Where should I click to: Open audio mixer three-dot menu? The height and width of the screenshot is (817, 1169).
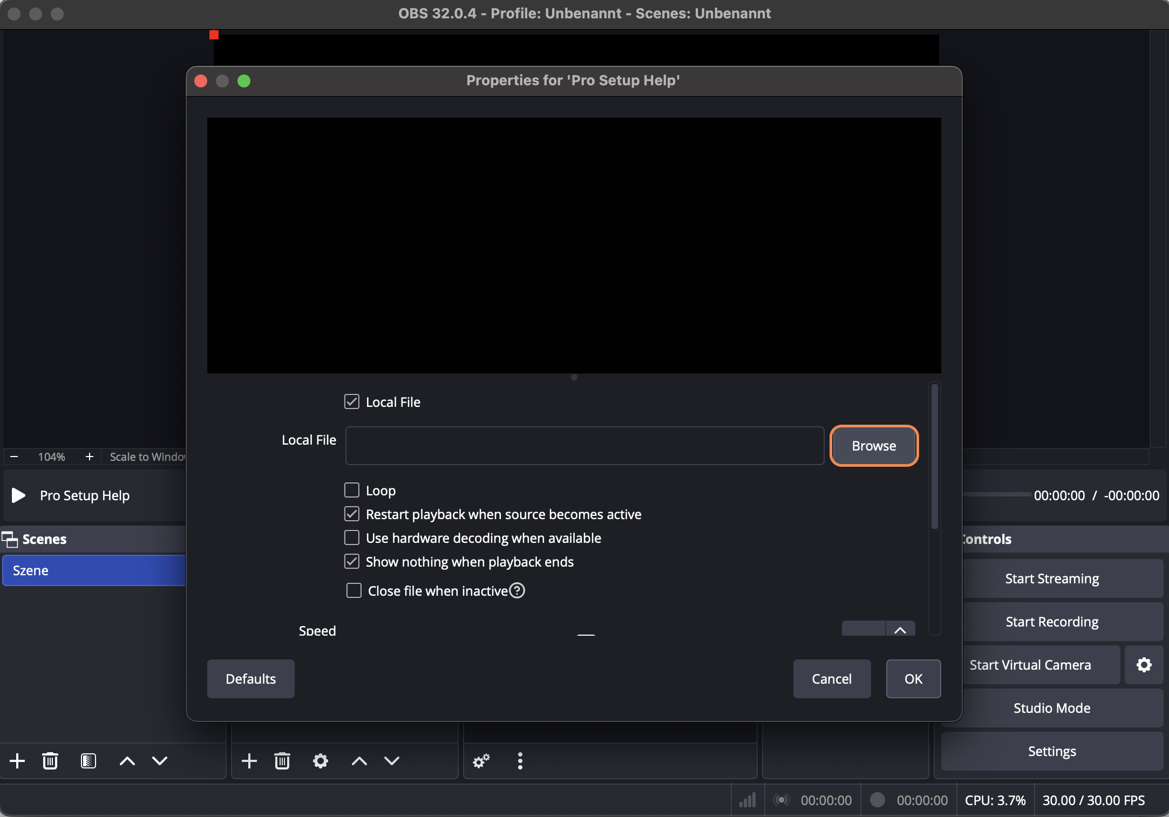520,761
